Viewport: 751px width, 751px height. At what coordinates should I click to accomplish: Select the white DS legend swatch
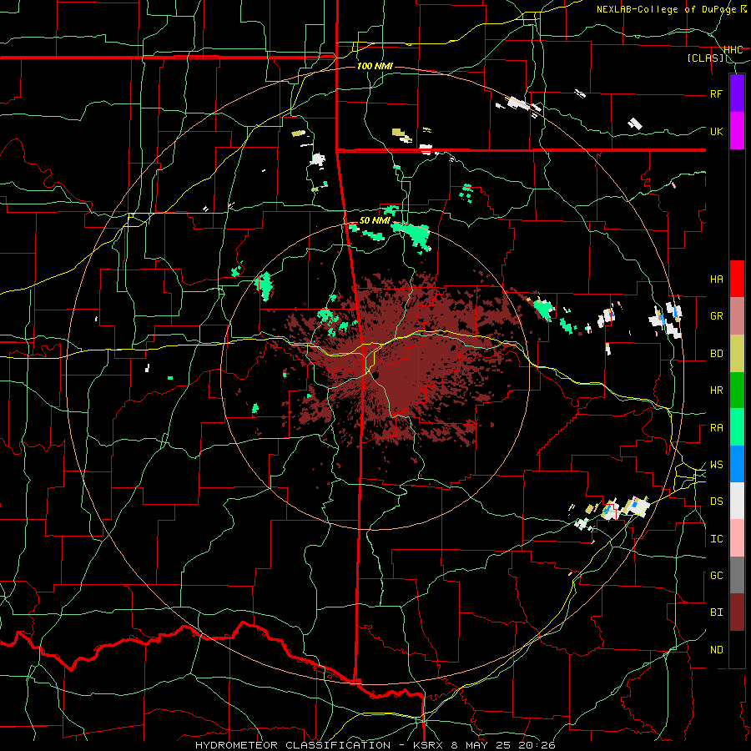tap(737, 501)
